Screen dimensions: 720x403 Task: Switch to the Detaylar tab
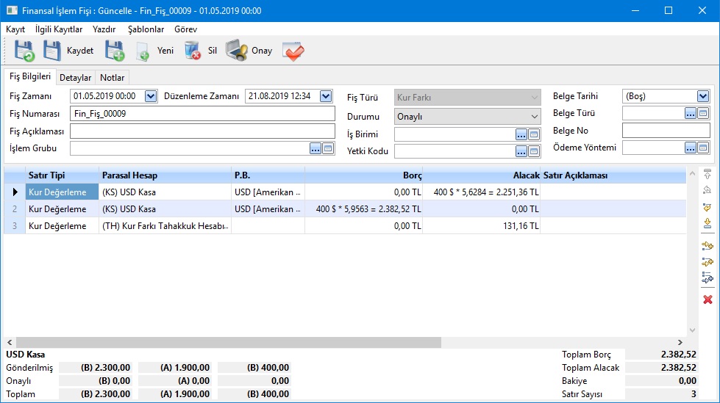(x=75, y=78)
